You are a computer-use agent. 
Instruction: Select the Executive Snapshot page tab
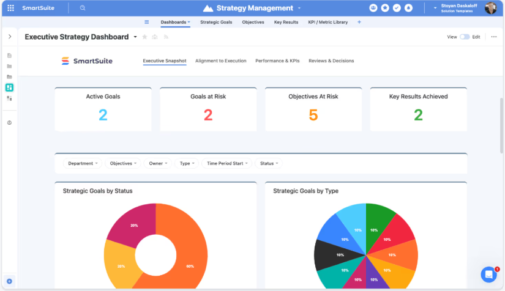click(165, 61)
